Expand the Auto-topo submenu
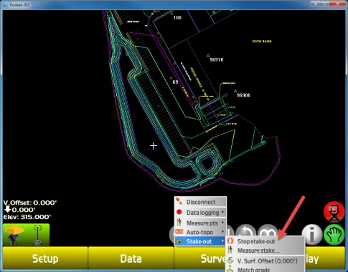348x272 pixels. [x=200, y=232]
